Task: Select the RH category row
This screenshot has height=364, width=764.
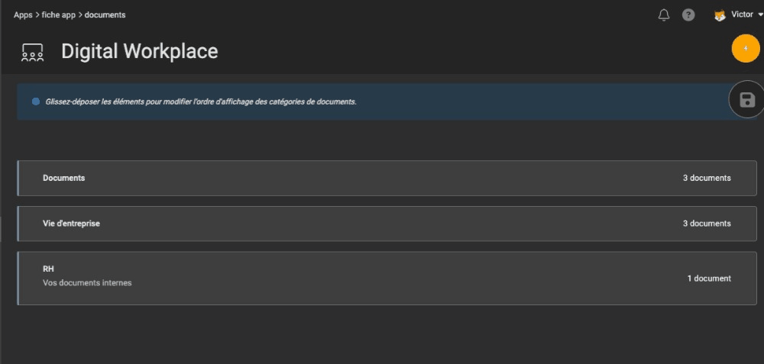Action: 387,279
